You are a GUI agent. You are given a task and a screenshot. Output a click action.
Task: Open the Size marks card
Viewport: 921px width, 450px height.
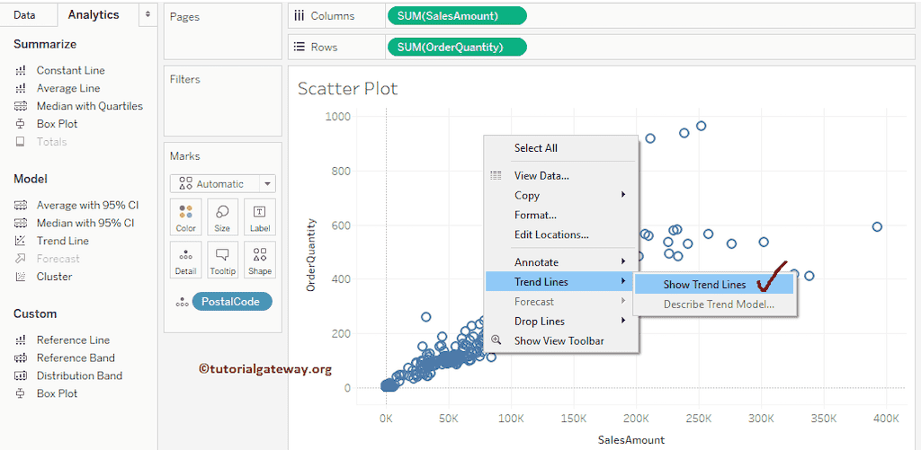coord(222,217)
